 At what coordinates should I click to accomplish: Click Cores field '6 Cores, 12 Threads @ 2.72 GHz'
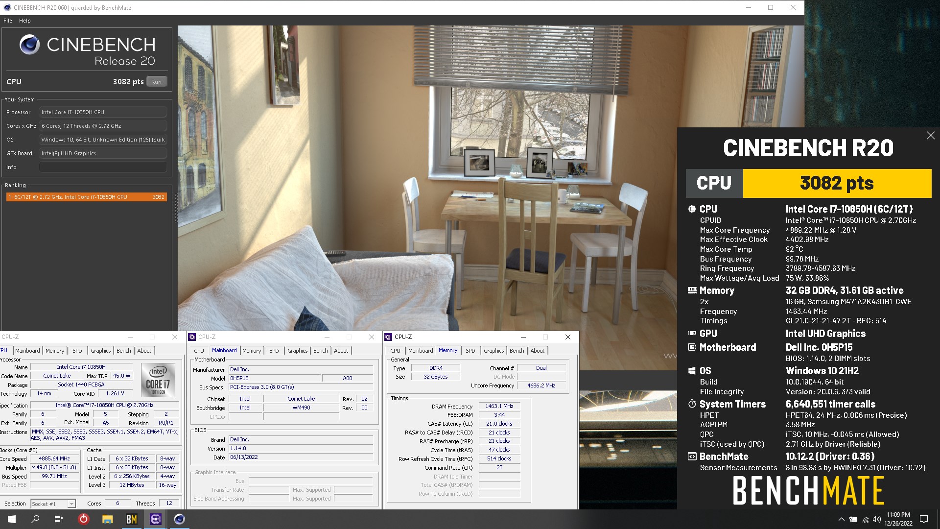coord(103,126)
